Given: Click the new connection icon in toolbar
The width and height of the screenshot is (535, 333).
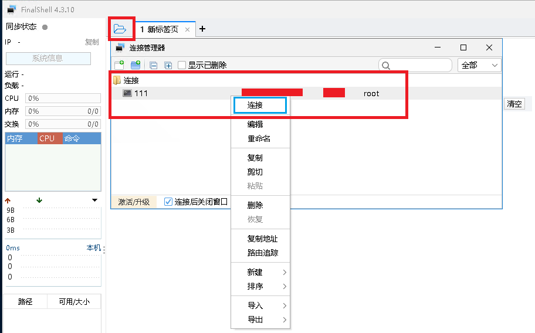Looking at the screenshot, I should (x=119, y=65).
